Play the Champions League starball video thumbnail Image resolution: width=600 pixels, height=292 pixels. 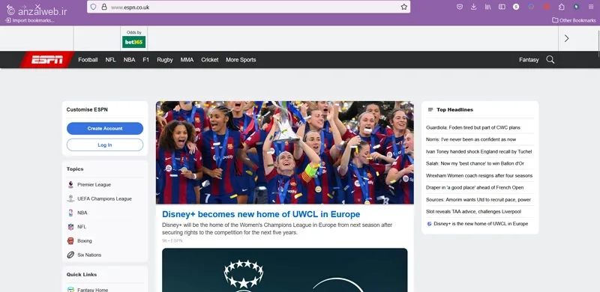pos(285,270)
